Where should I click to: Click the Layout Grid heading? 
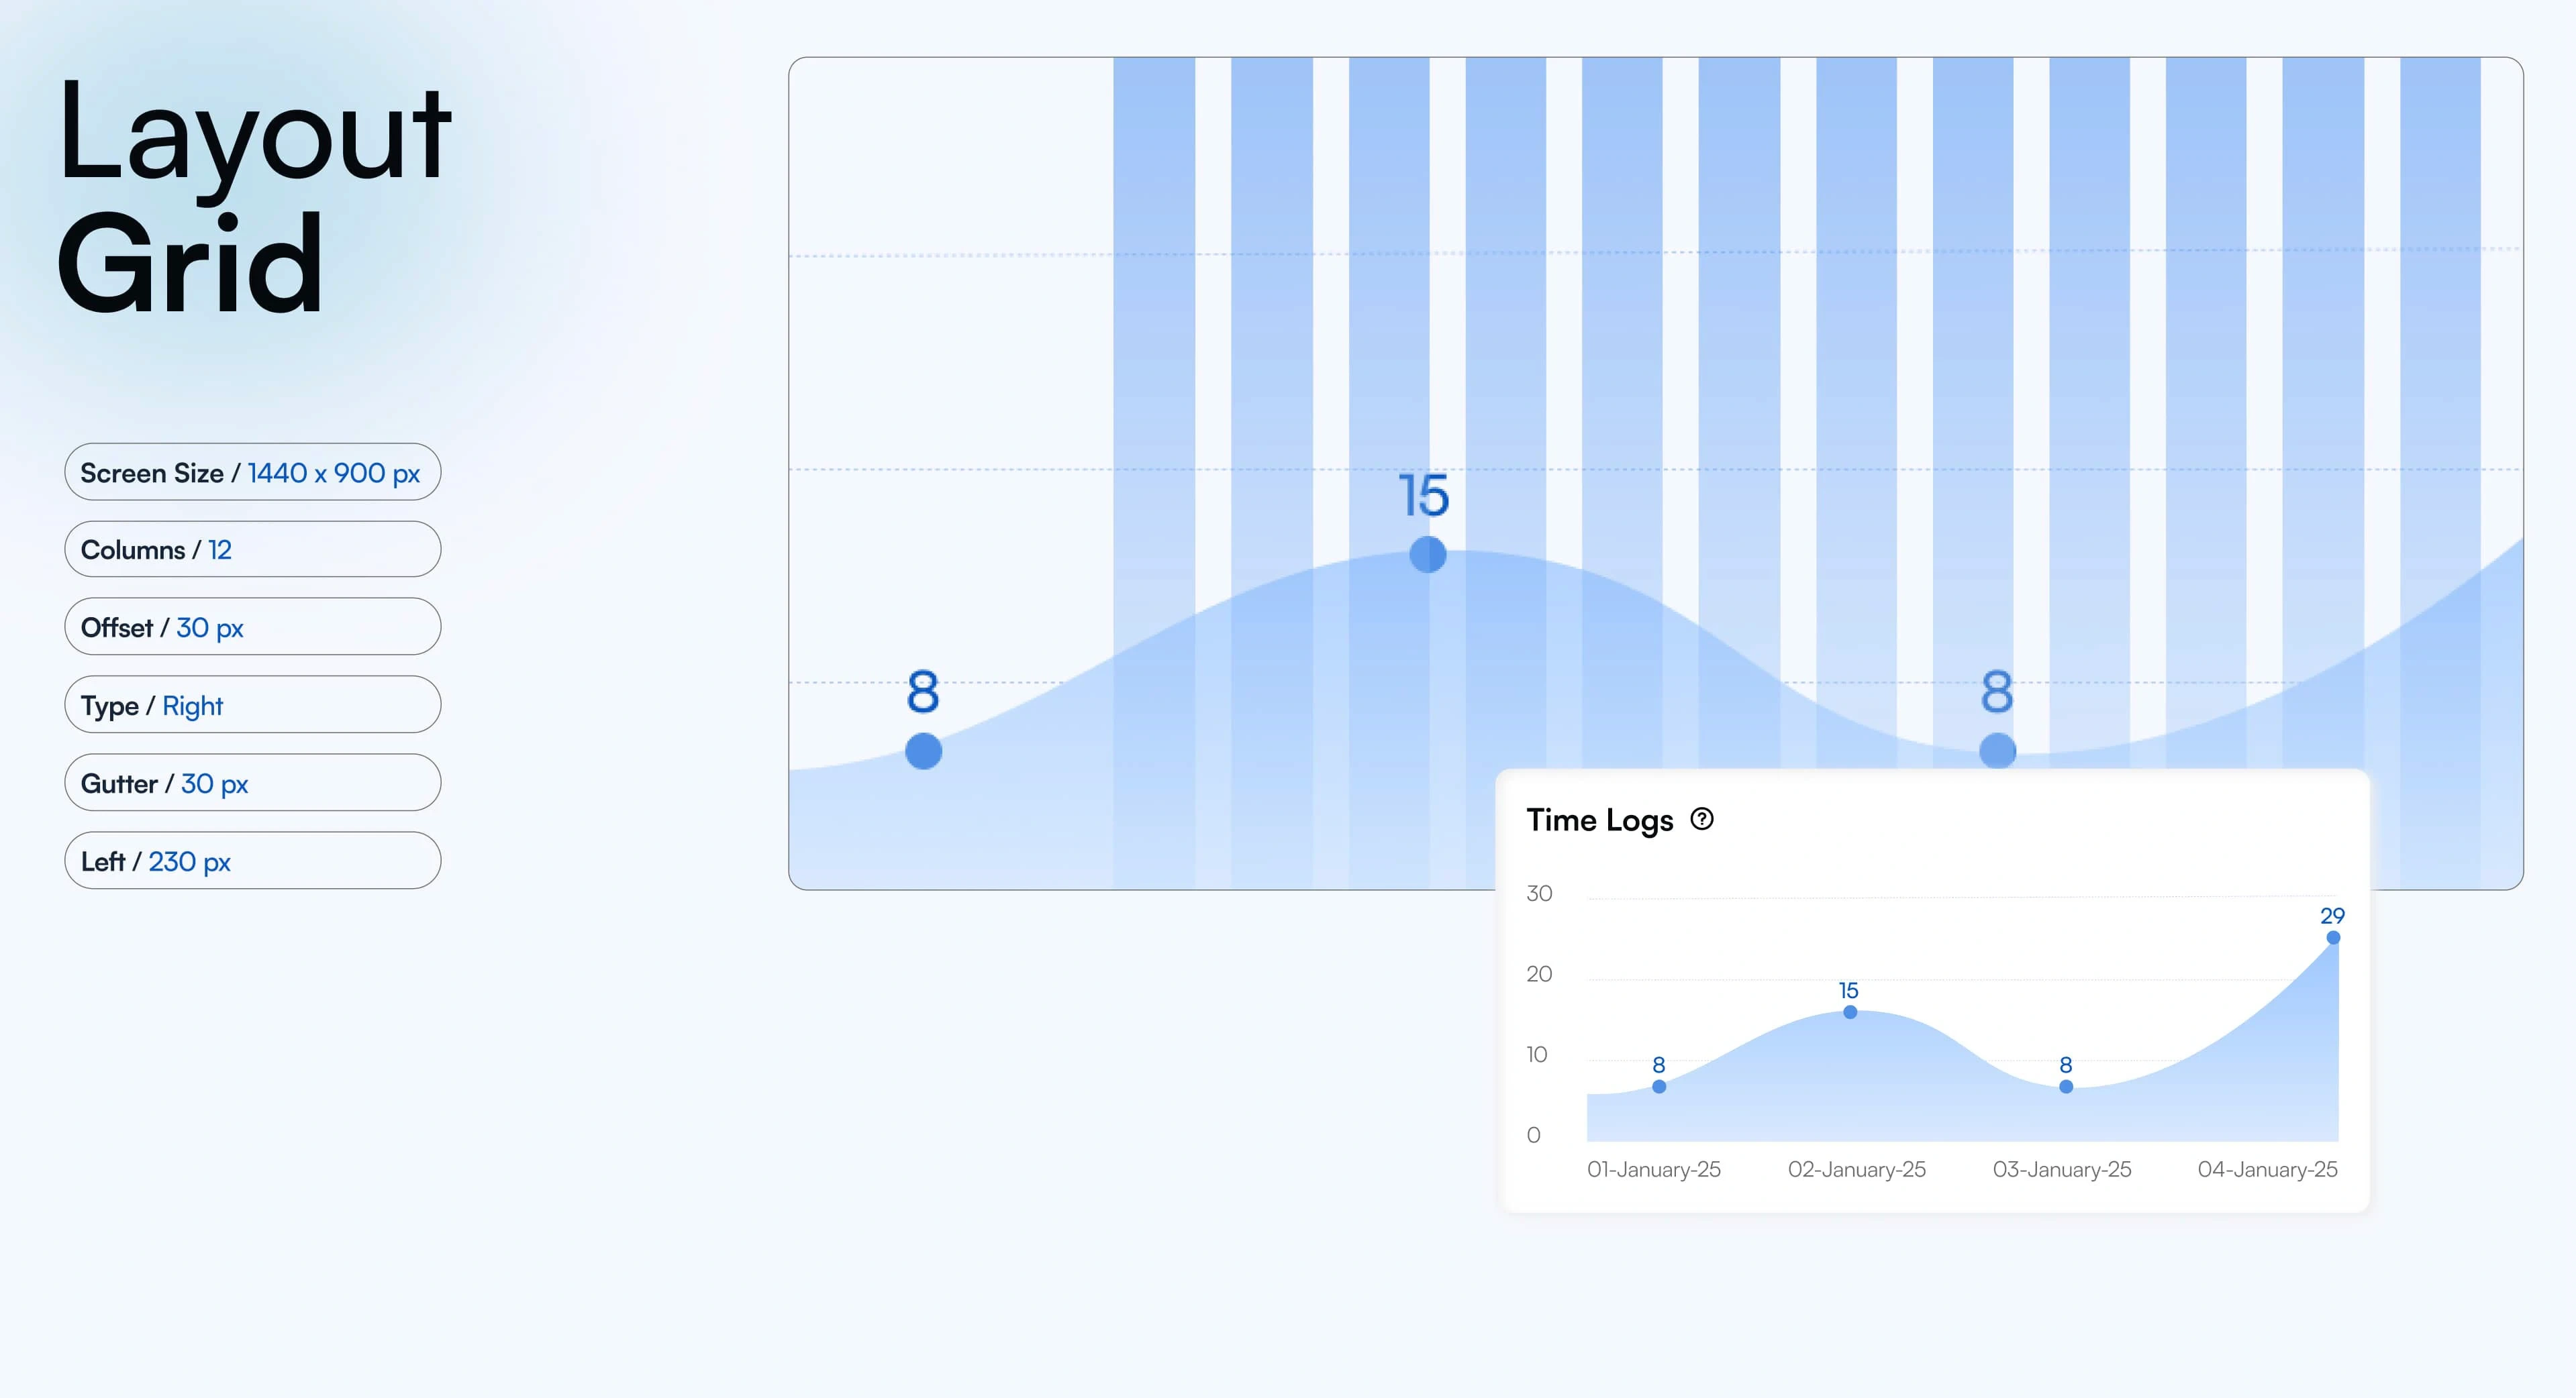[254, 197]
